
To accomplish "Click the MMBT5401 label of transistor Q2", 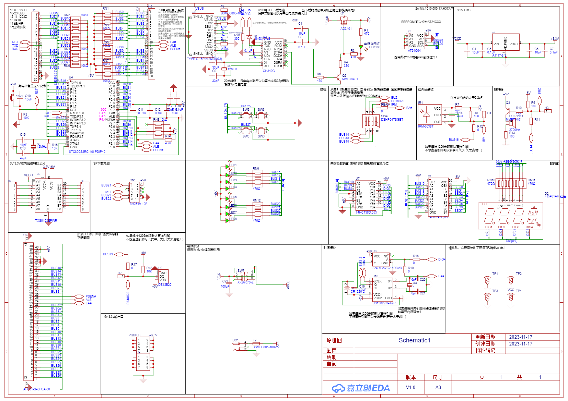I will 350,79.
